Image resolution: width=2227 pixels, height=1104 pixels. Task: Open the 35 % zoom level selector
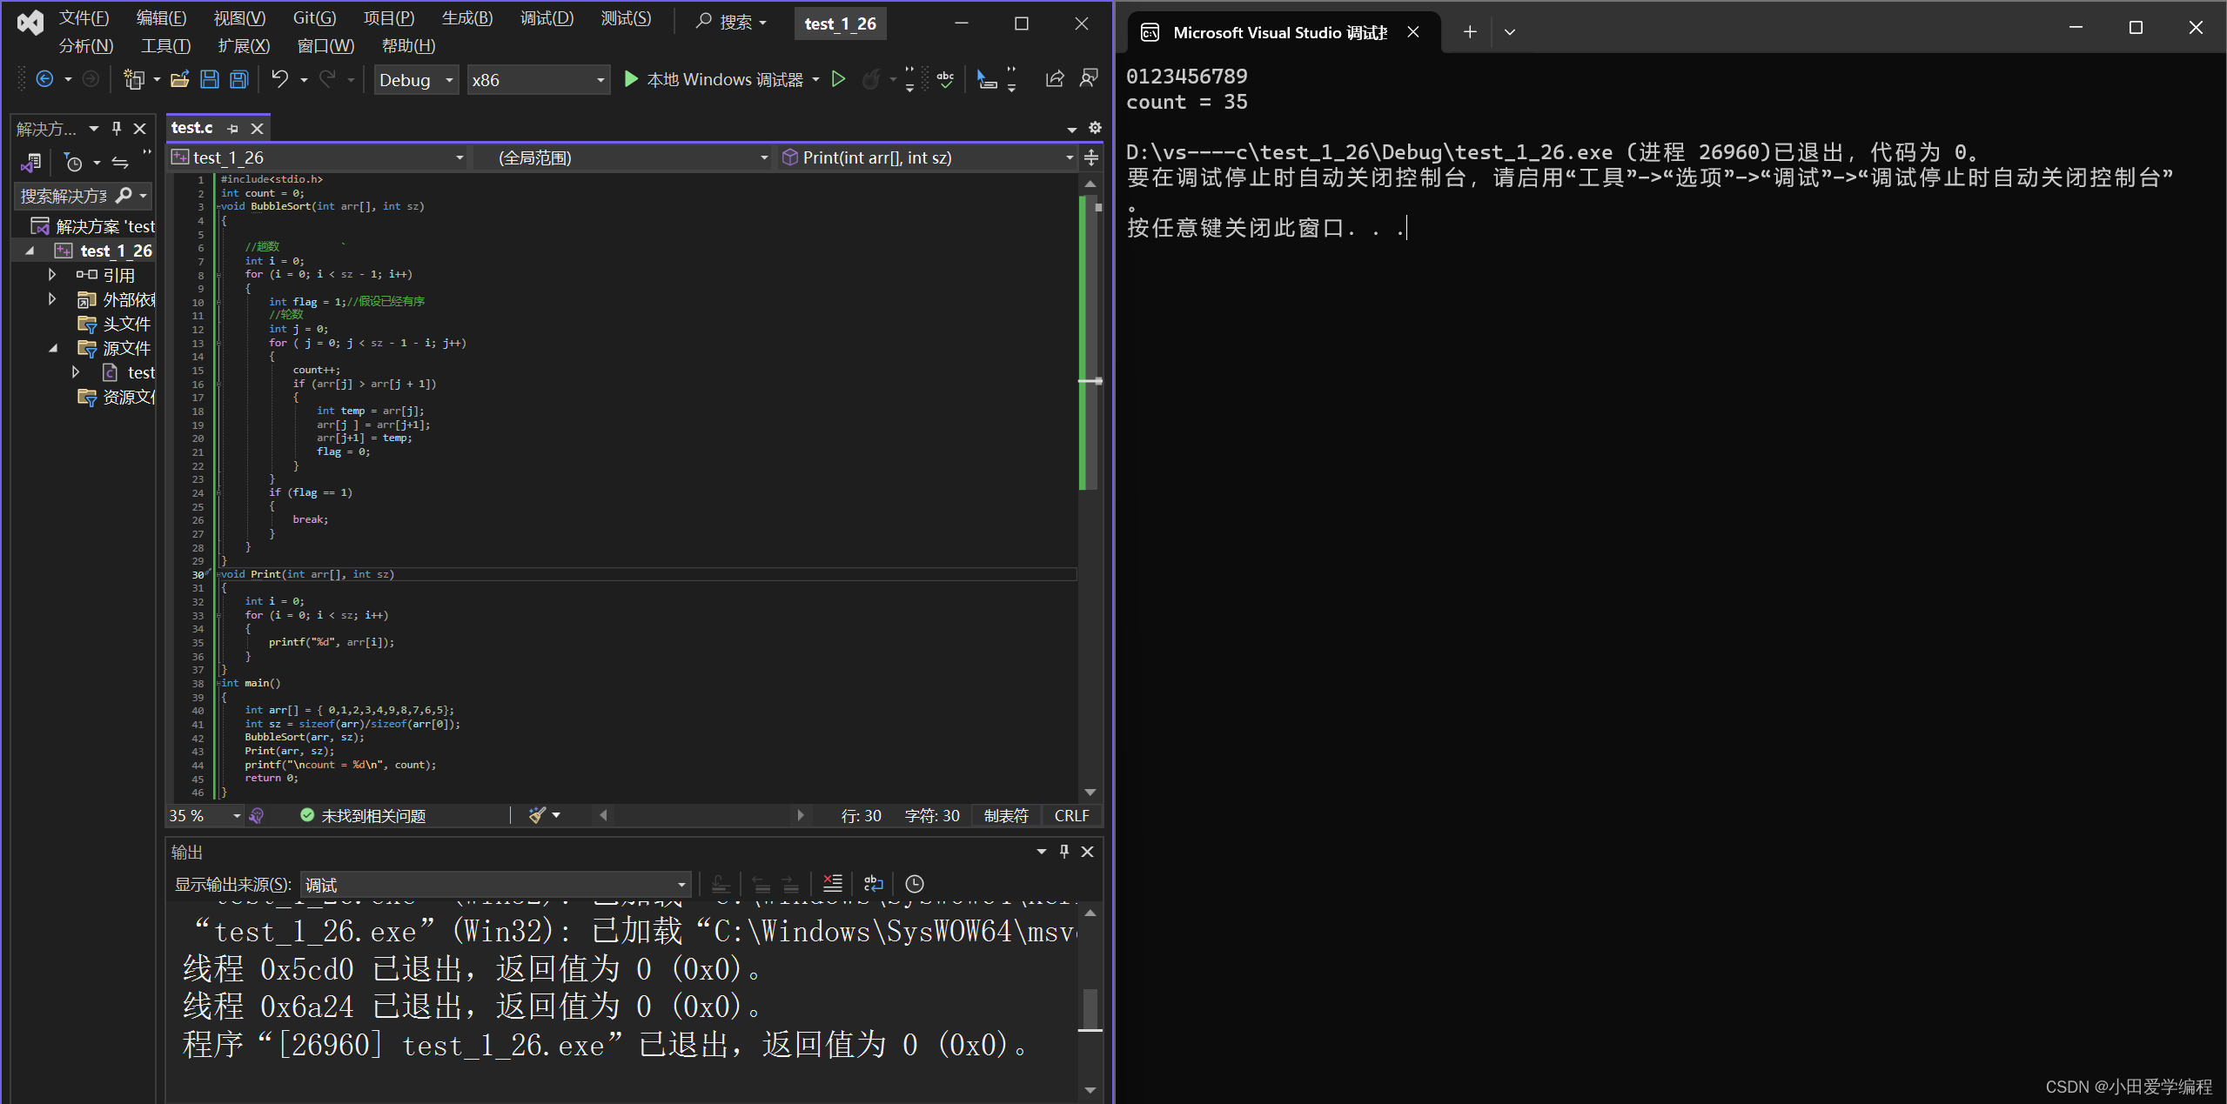(x=236, y=815)
